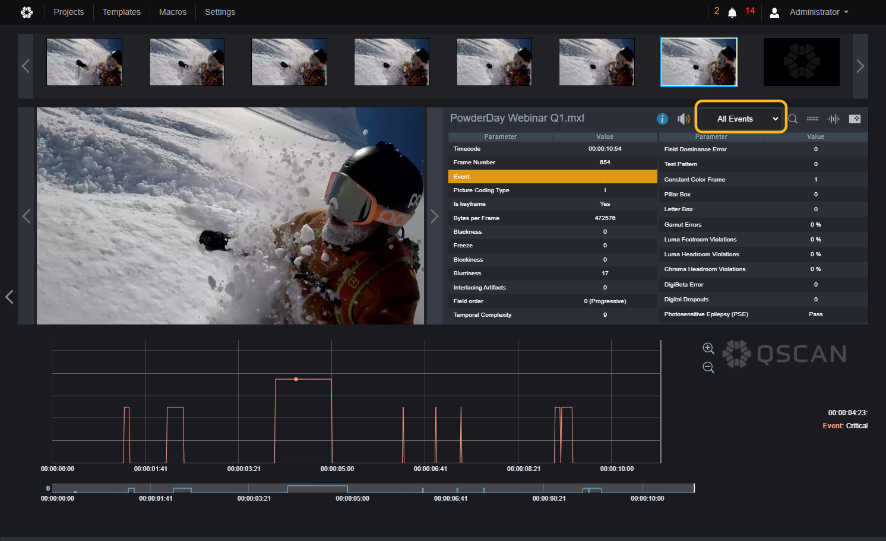Click the PowderDay Webinar Q1.mxf file title
Image resolution: width=886 pixels, height=541 pixels.
(517, 118)
